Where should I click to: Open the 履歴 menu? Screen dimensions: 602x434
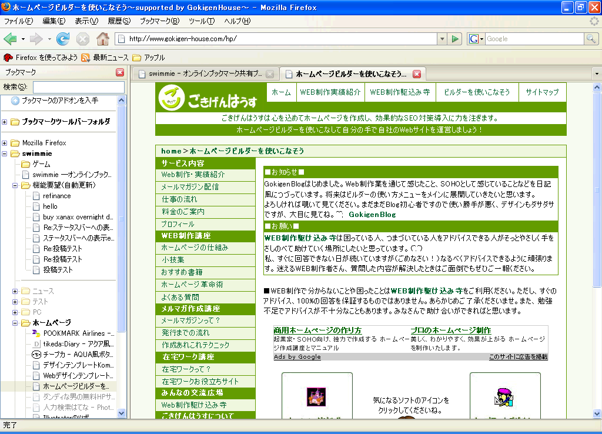[119, 21]
